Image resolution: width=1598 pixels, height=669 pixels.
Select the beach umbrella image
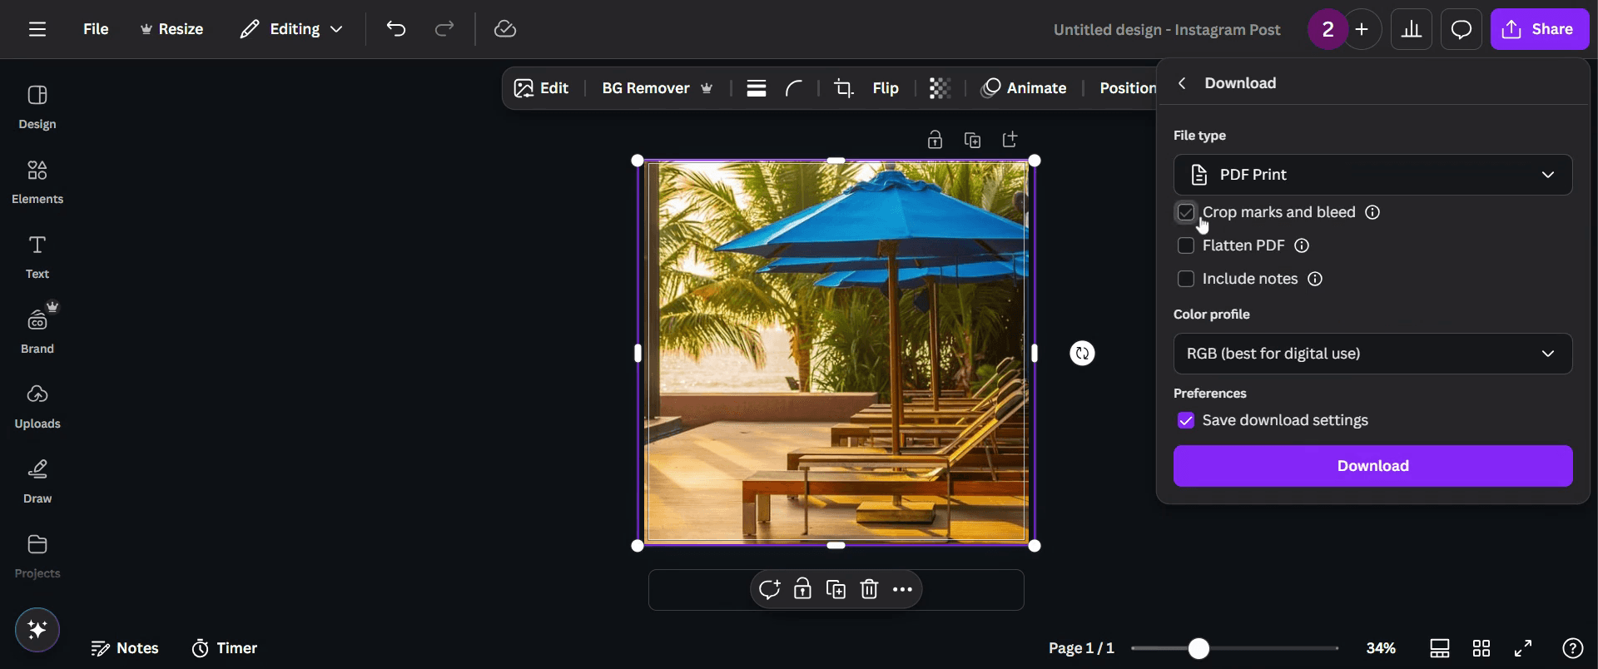coord(836,353)
